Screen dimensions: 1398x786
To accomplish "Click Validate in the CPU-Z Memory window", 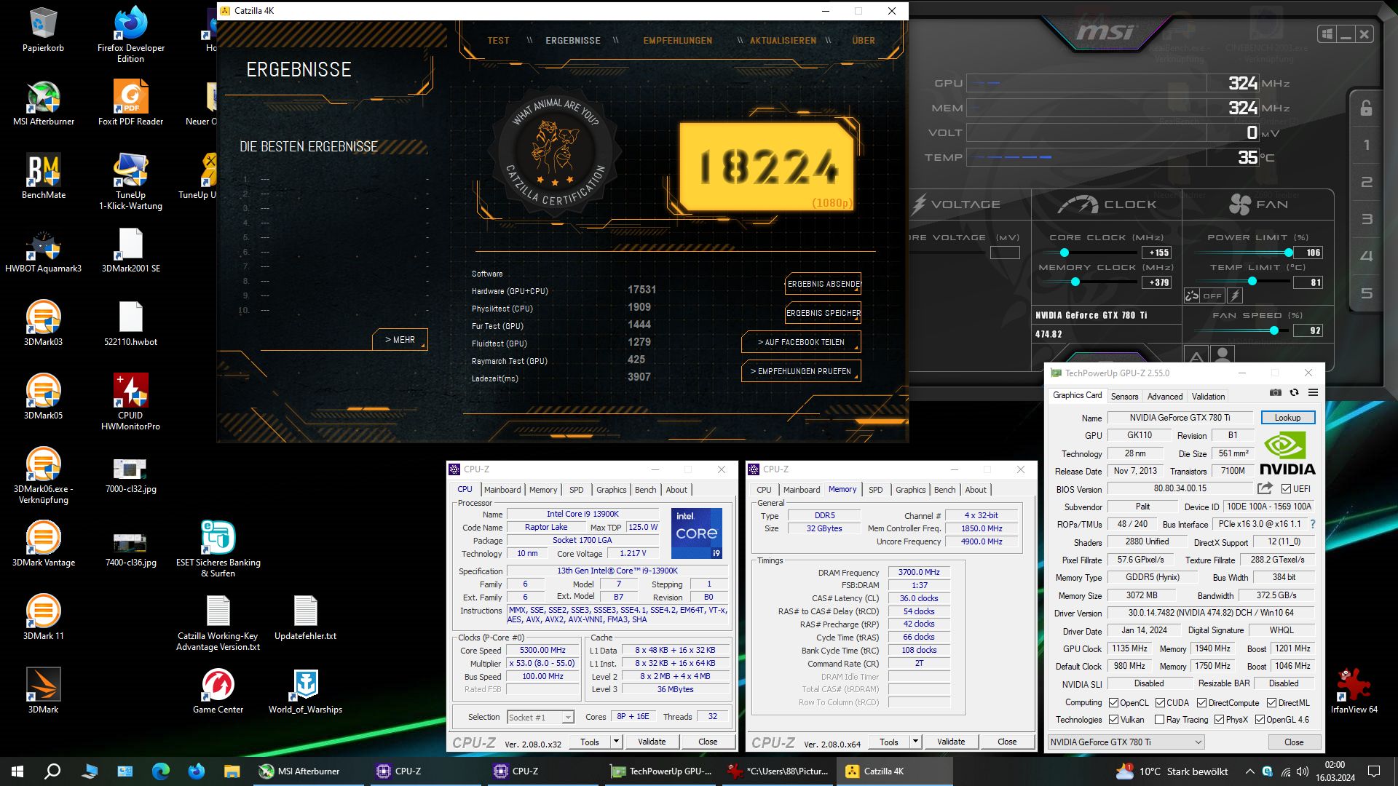I will (951, 742).
